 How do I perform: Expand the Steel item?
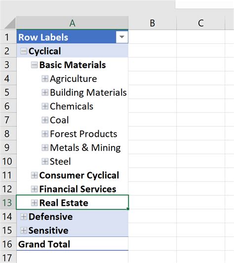pyautogui.click(x=45, y=161)
